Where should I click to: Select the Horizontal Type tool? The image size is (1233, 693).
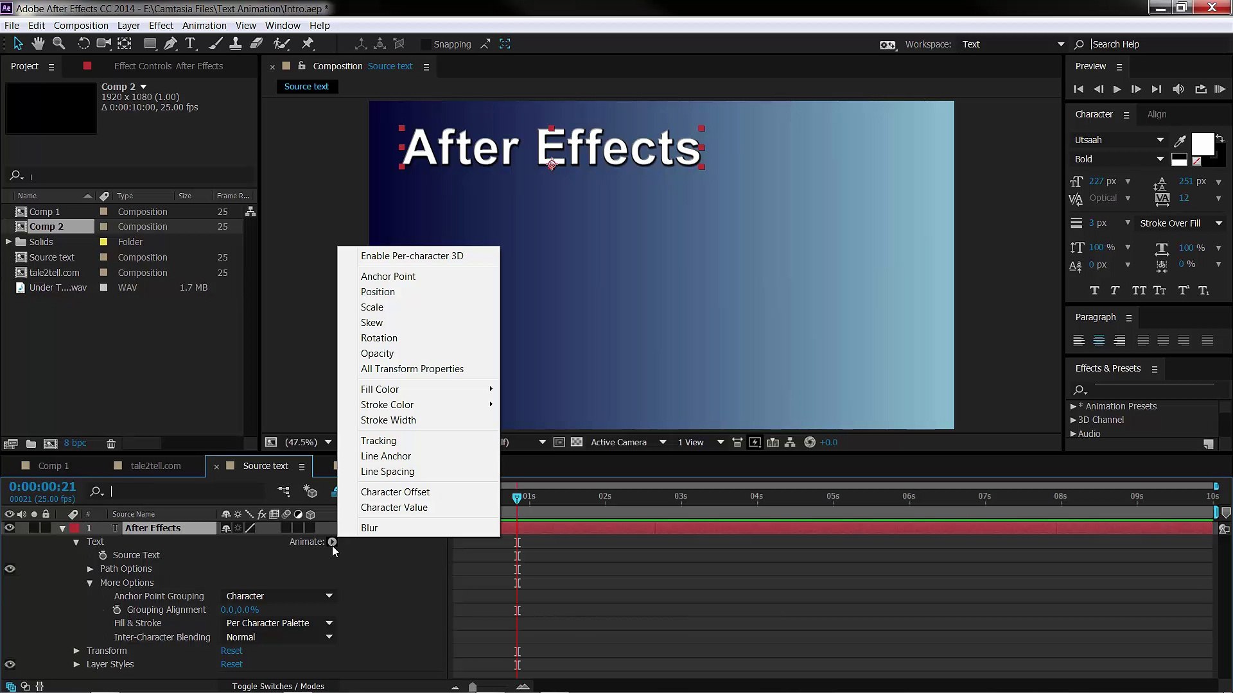pos(190,44)
